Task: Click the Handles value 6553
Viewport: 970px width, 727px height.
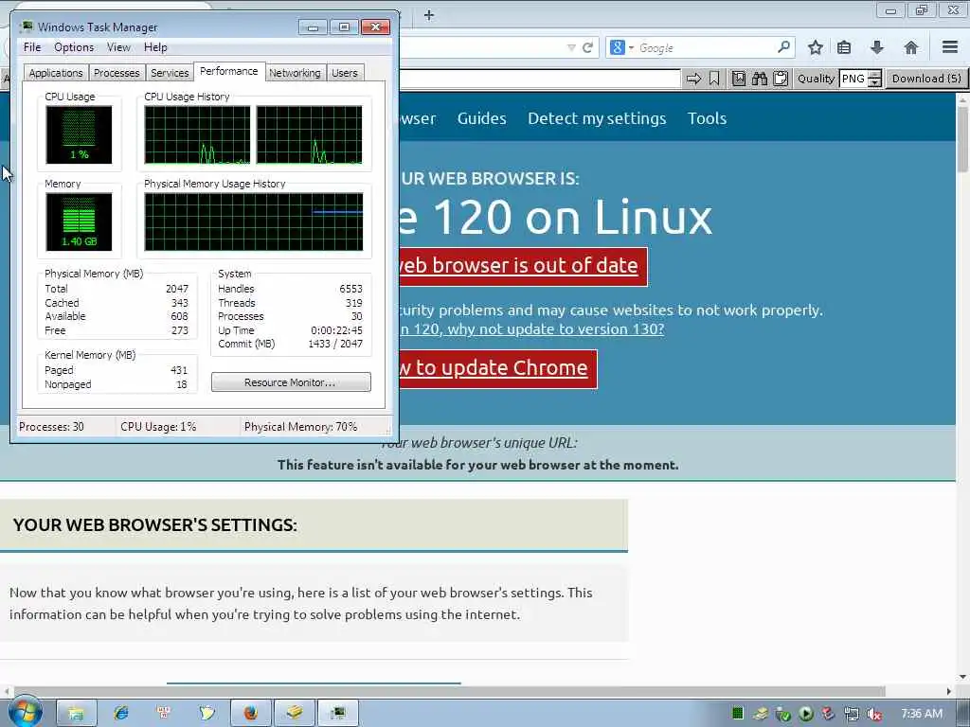Action: pyautogui.click(x=350, y=289)
